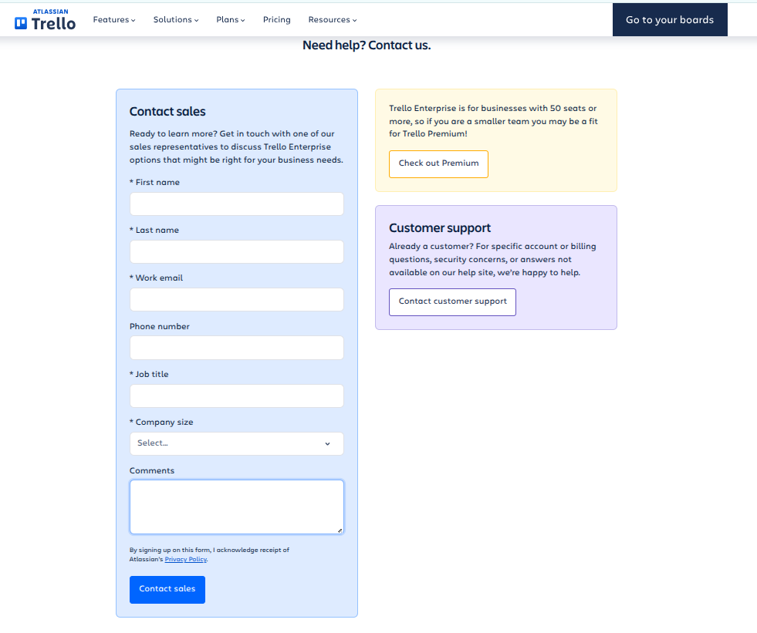Click the '* Last name' label
The height and width of the screenshot is (633, 757).
click(154, 230)
